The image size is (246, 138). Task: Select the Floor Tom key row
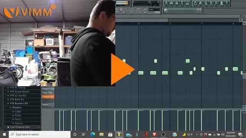(x=48, y=93)
